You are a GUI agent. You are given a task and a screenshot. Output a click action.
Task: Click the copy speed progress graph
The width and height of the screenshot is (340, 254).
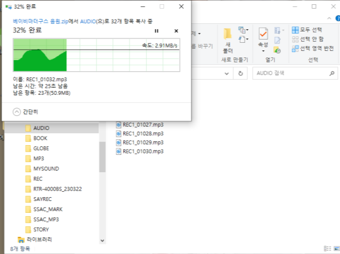coord(97,55)
